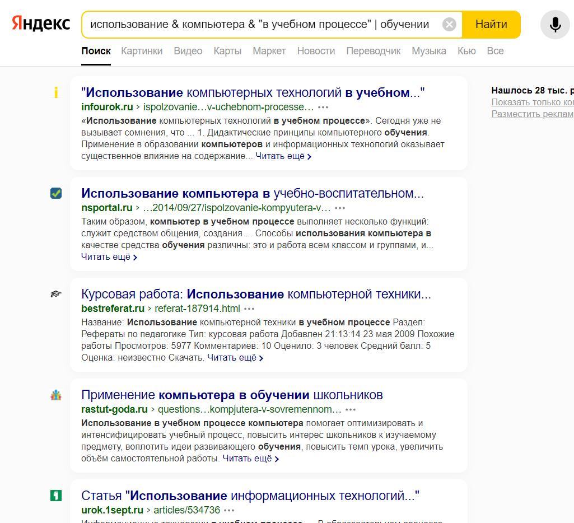Open result 'Статья Использование информационных технологий...'
The image size is (574, 523).
[x=250, y=496]
